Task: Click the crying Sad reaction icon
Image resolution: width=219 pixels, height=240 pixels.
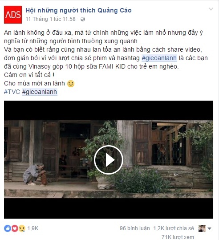Action: coord(22,228)
